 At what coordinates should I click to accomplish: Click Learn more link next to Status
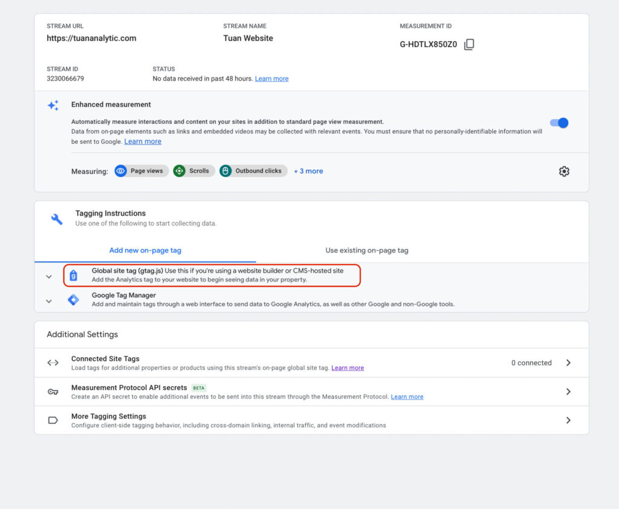point(271,79)
